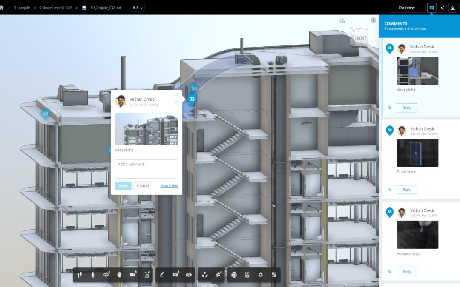This screenshot has height=287, width=460.
Task: Open the Overview tab
Action: coord(406,8)
